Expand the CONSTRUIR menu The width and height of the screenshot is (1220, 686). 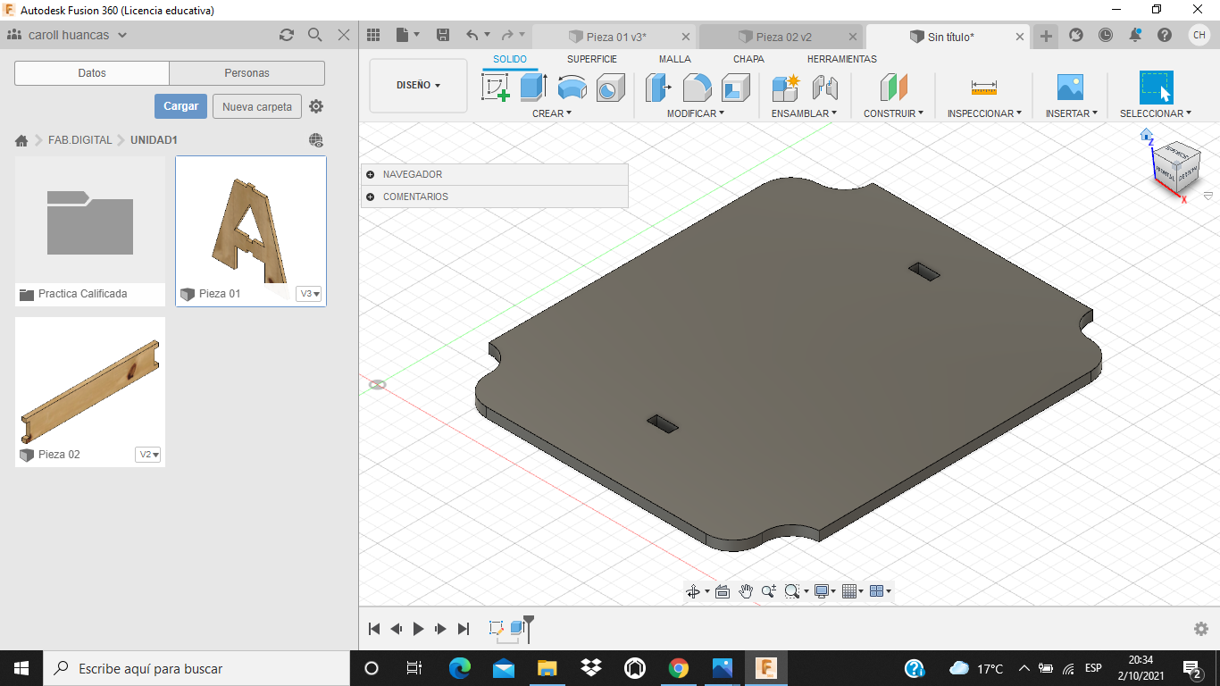893,113
